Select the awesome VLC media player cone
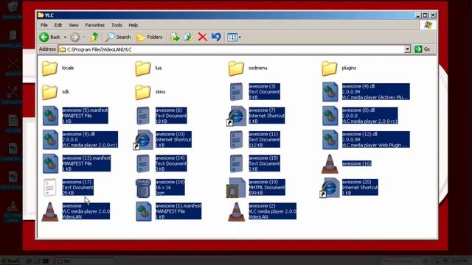Screen dimensions: 472x265 pos(49,211)
